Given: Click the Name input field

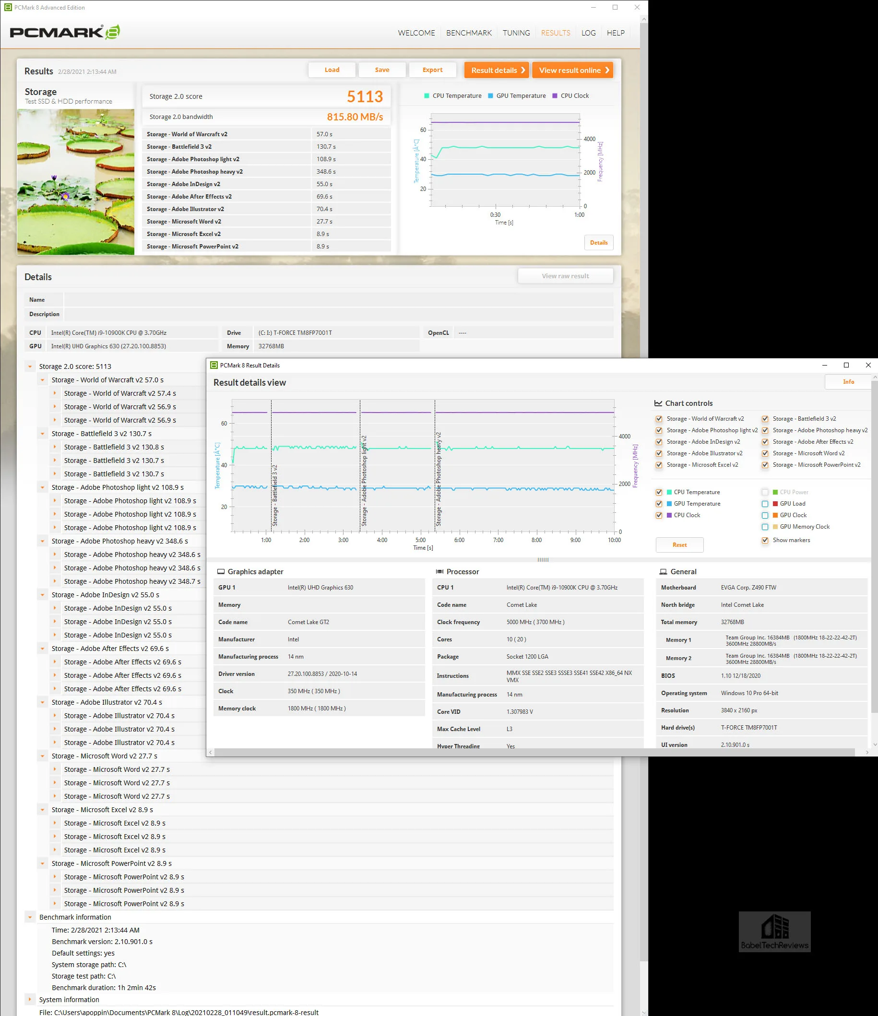Looking at the screenshot, I should click(x=338, y=300).
